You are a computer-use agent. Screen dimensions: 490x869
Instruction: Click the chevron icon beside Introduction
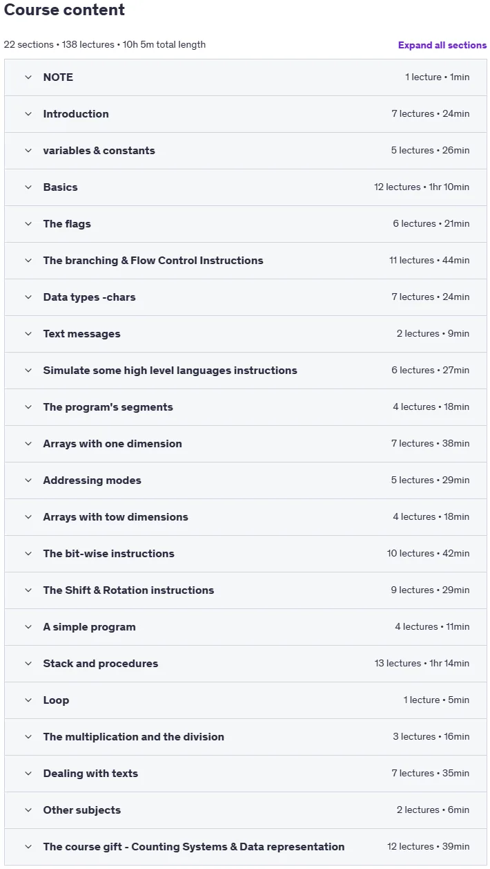[28, 114]
